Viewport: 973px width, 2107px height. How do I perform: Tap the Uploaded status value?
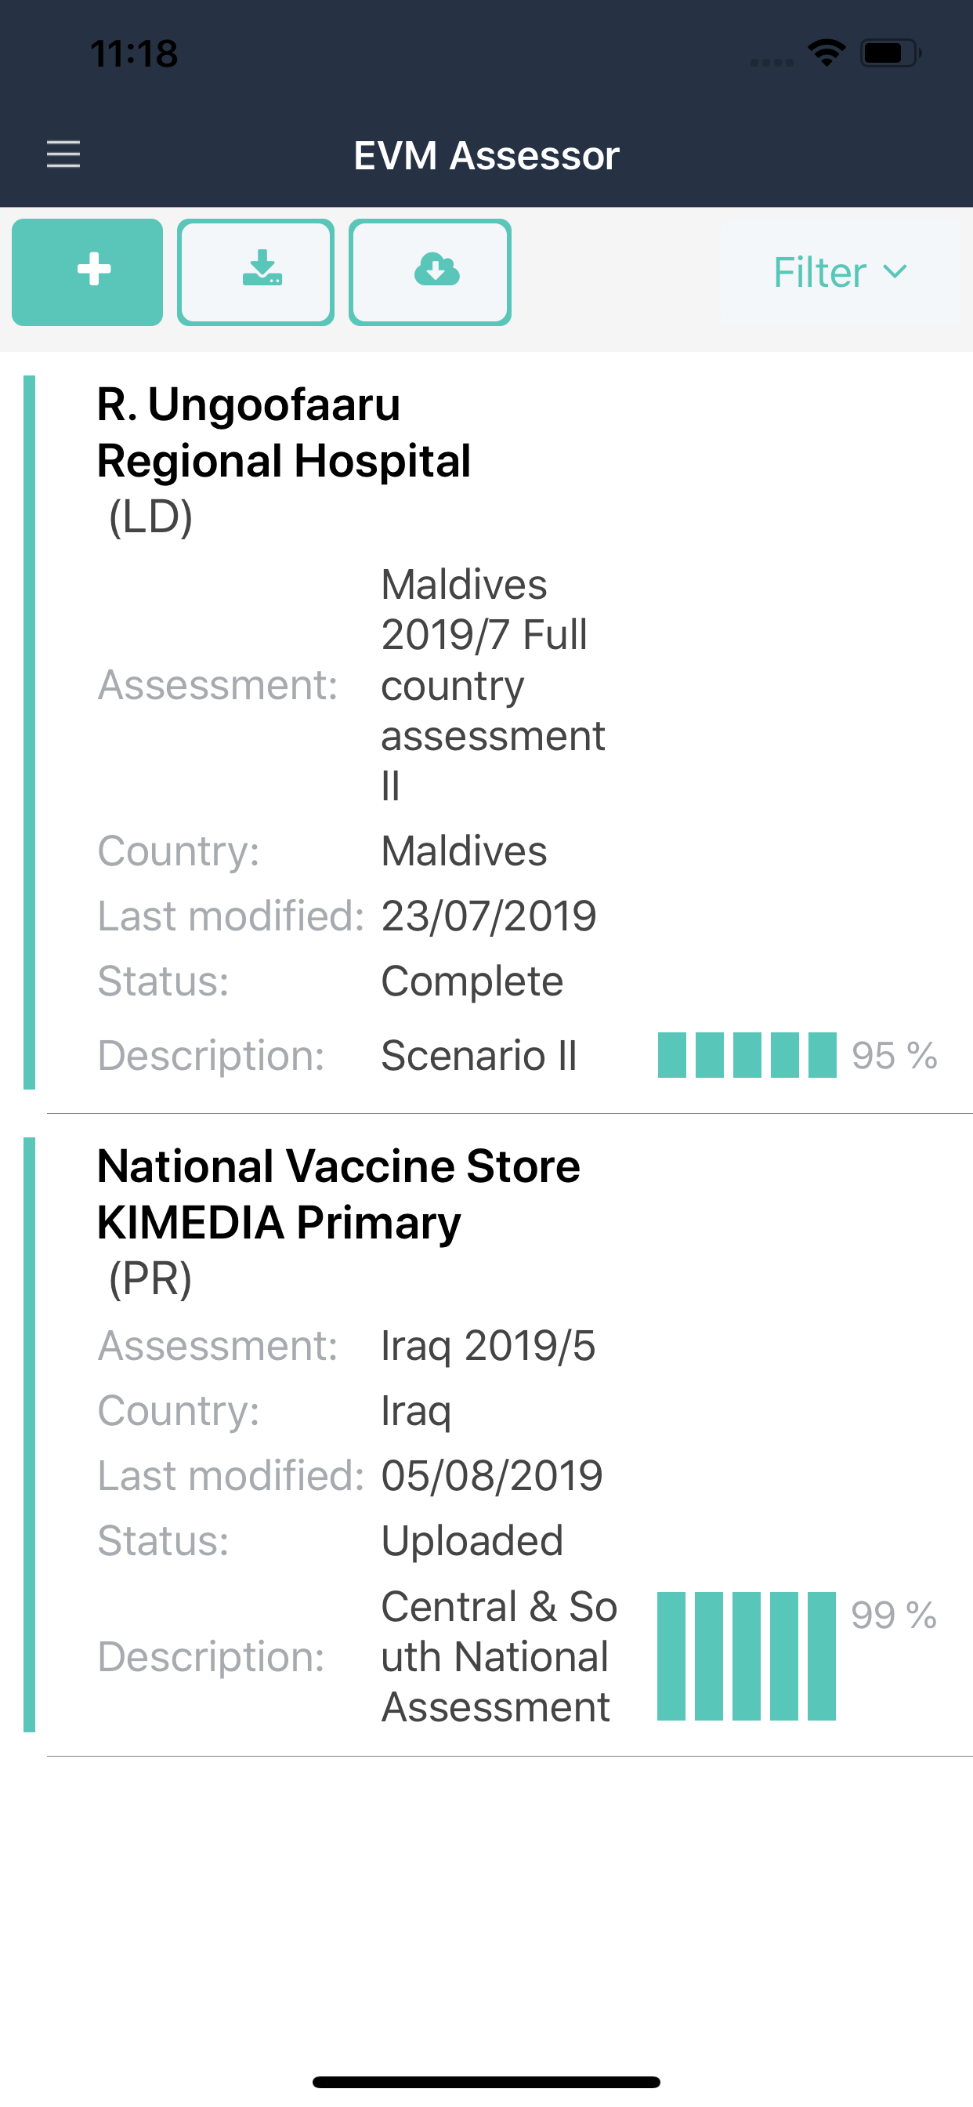472,1540
